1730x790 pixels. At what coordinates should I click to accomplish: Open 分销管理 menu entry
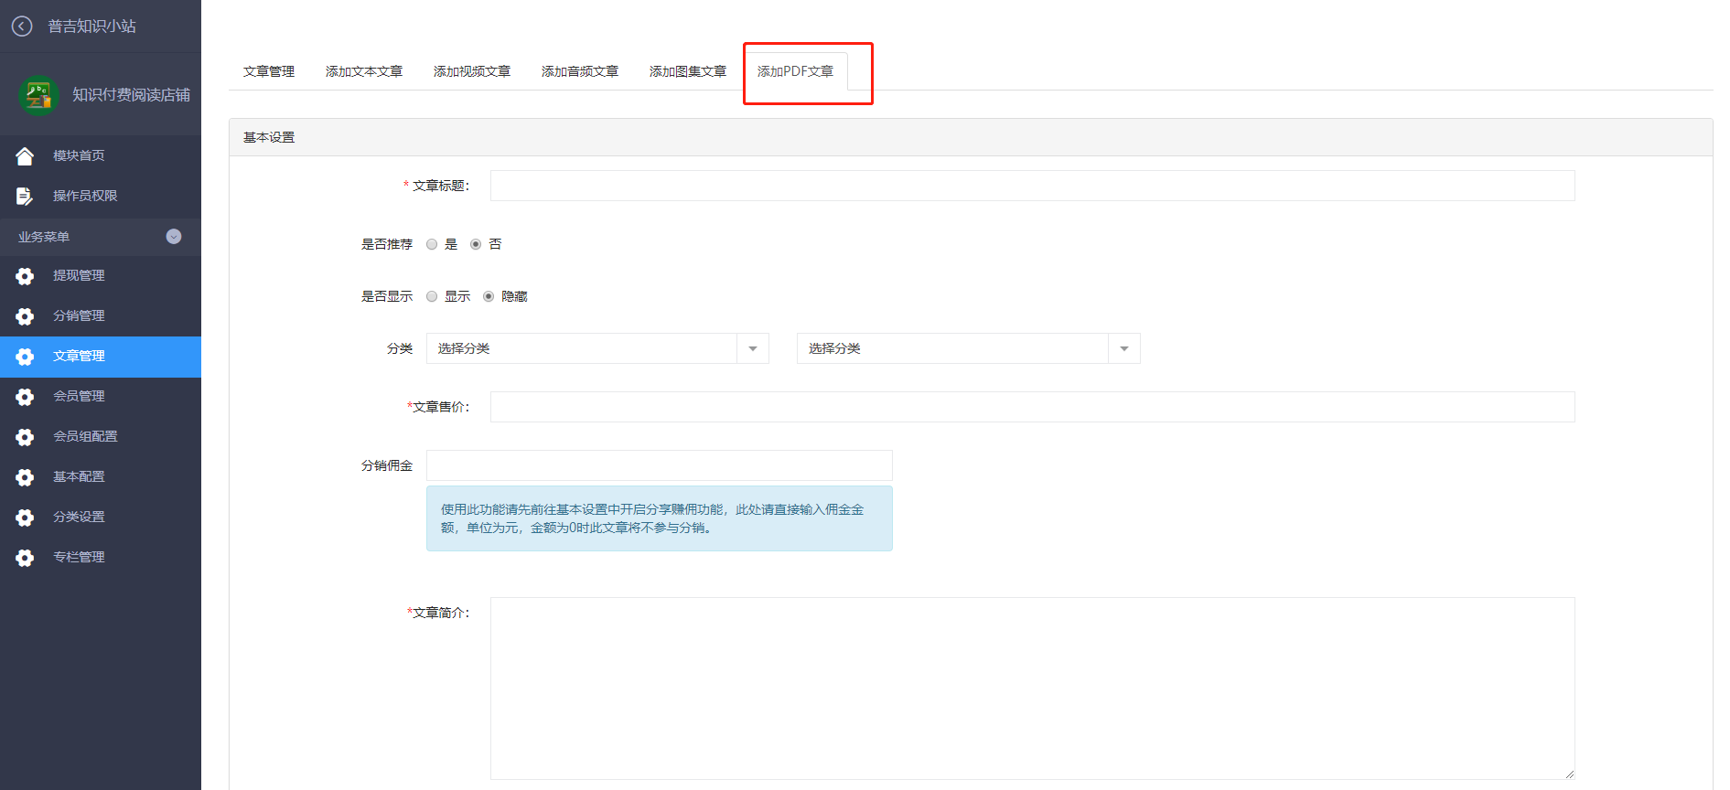pyautogui.click(x=101, y=315)
